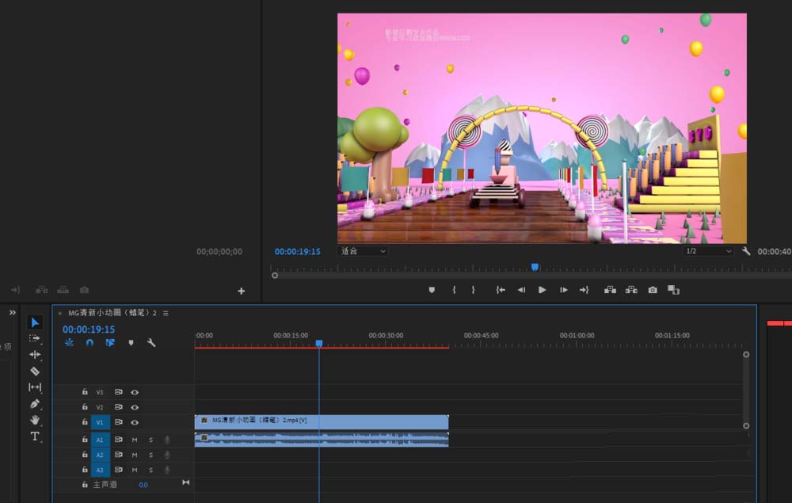Open the sequence panel menu beside the title
Screen dimensions: 792x503
coord(166,313)
